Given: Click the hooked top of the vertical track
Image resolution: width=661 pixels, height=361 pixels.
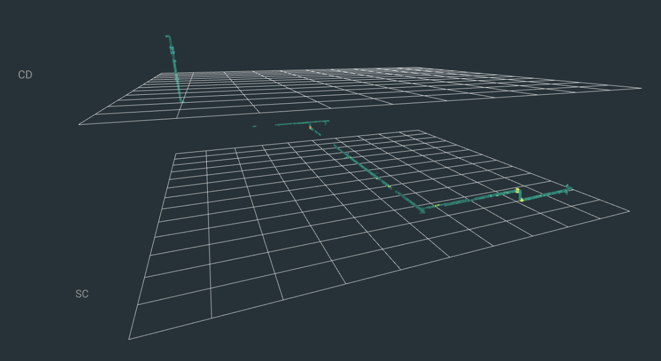Looking at the screenshot, I should (x=167, y=36).
